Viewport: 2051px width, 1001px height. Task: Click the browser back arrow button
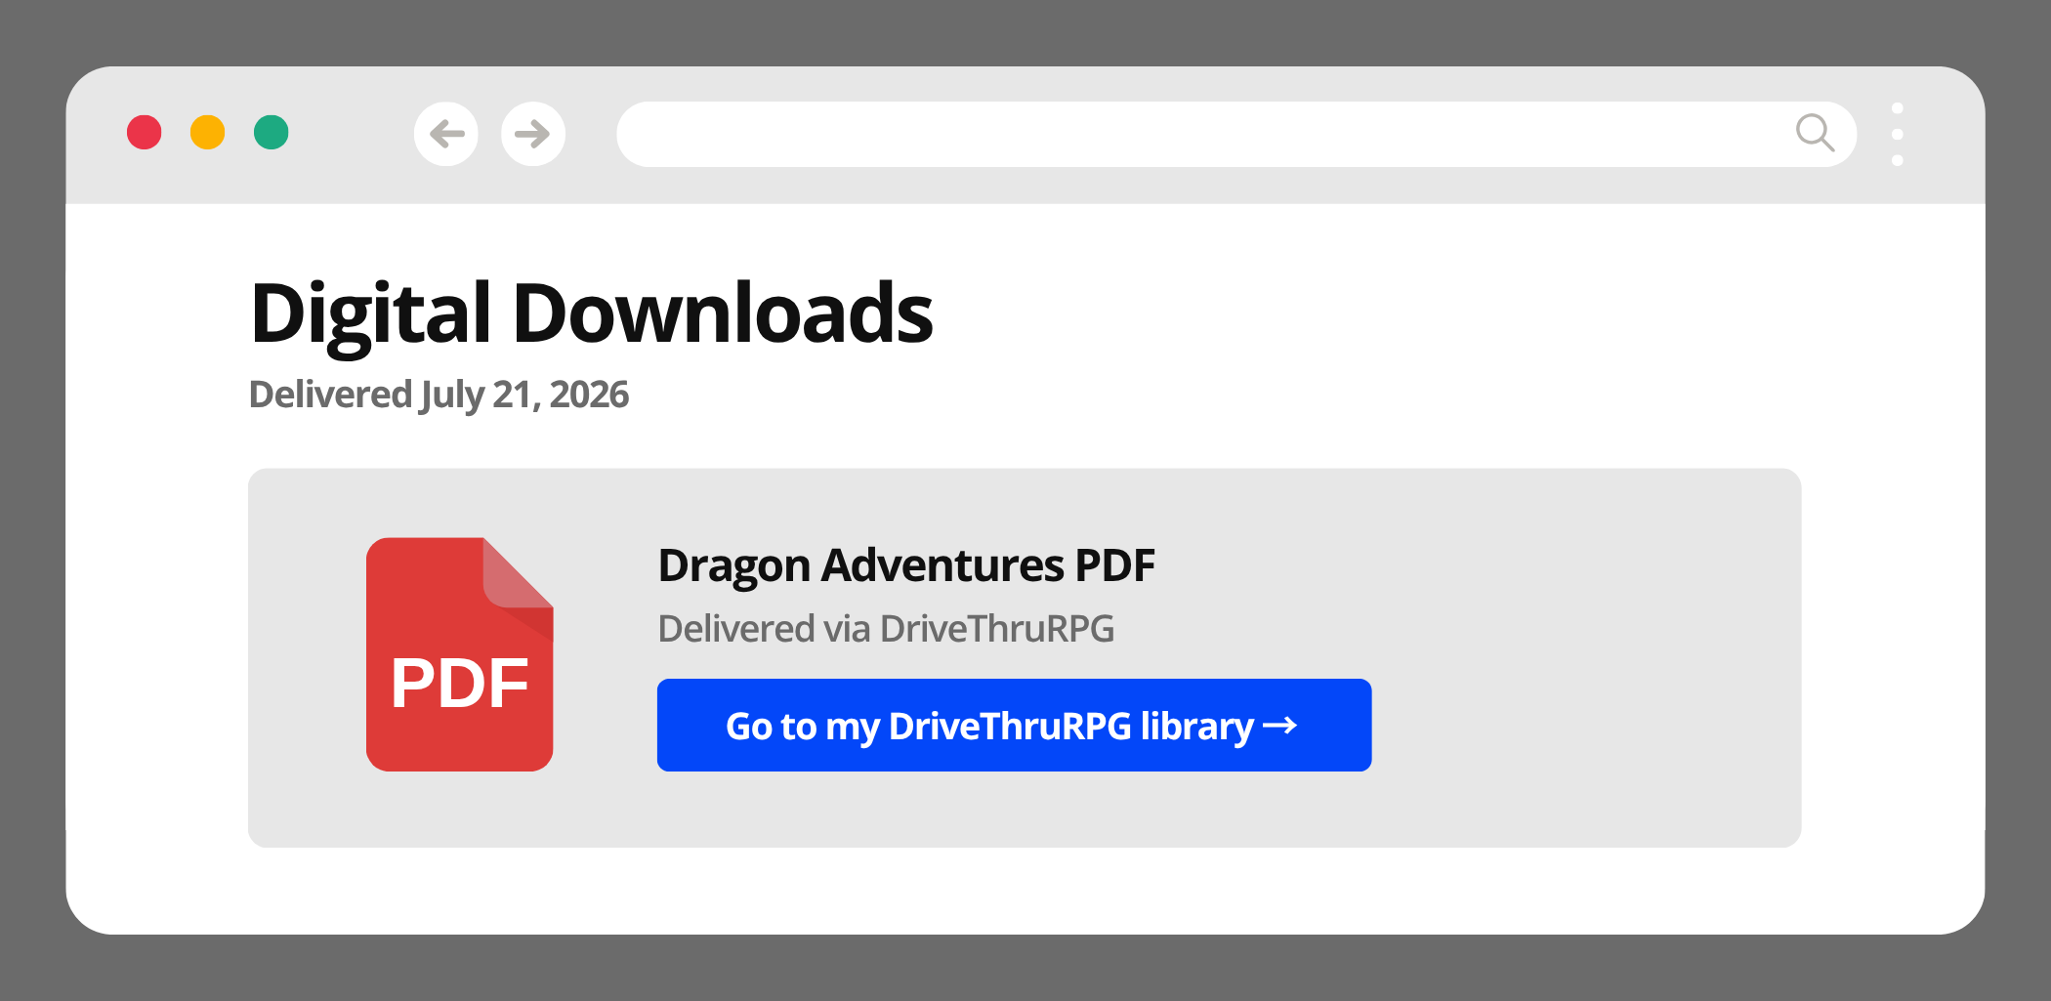[x=446, y=134]
